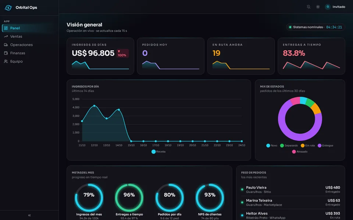
Task: Select the Finanzas wallet icon
Action: click(6, 53)
